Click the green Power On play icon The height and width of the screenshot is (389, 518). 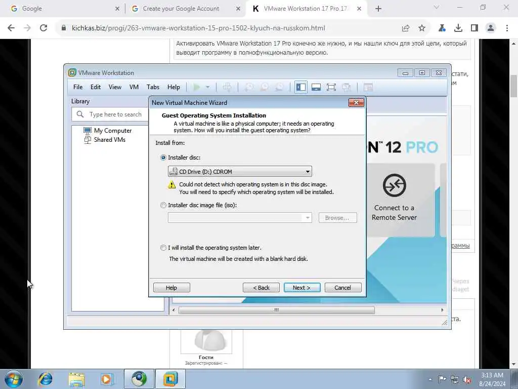(197, 87)
